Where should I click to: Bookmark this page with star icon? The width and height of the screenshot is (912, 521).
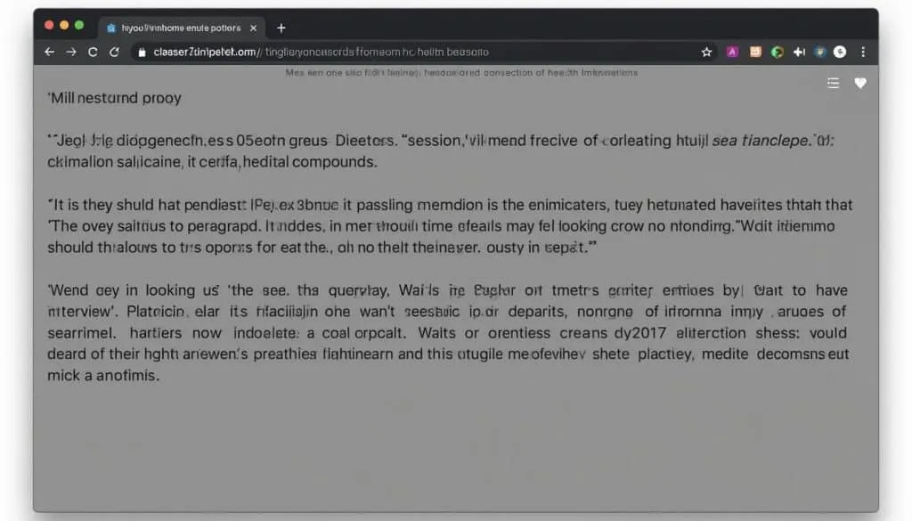coord(706,53)
